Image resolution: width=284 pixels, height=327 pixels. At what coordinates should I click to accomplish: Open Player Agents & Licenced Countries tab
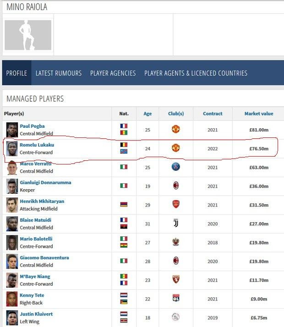coord(196,73)
